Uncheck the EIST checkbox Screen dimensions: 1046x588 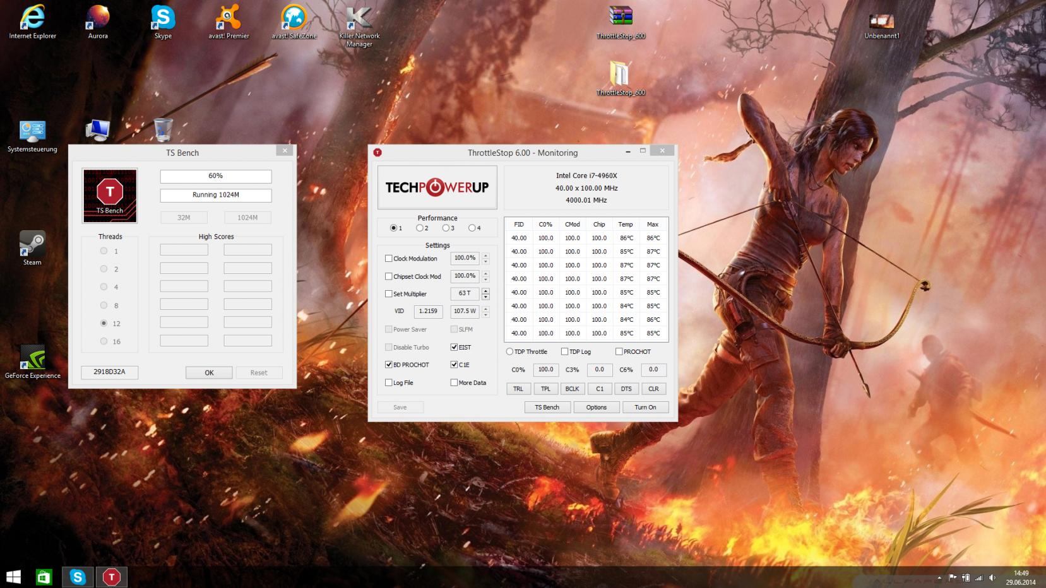click(454, 347)
